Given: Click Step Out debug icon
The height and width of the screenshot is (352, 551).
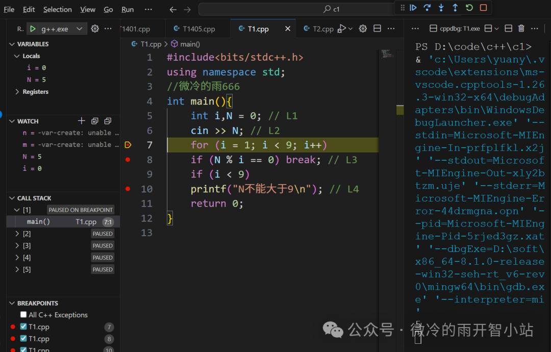Looking at the screenshot, I should (x=455, y=8).
